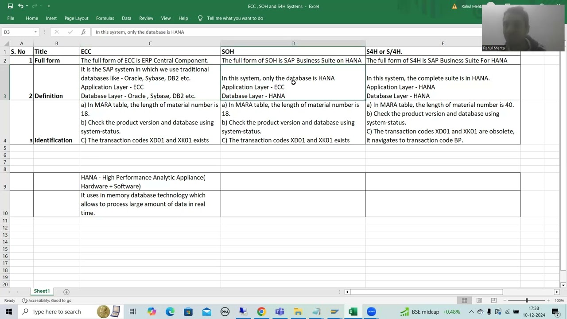Open the Mail app on taskbar

tap(207, 311)
